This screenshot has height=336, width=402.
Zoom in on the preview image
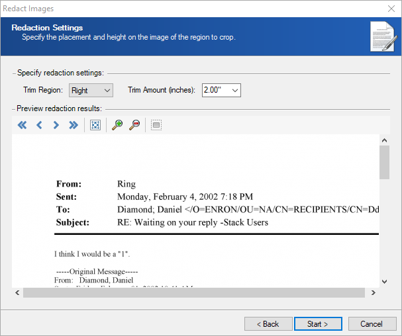pos(117,125)
